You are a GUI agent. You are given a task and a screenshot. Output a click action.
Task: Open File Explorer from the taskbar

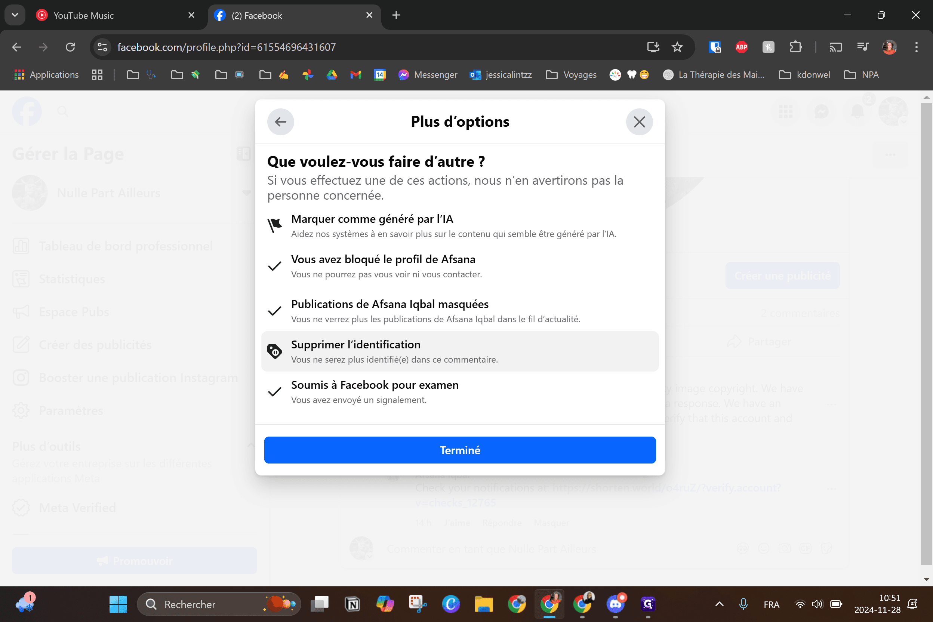[484, 604]
